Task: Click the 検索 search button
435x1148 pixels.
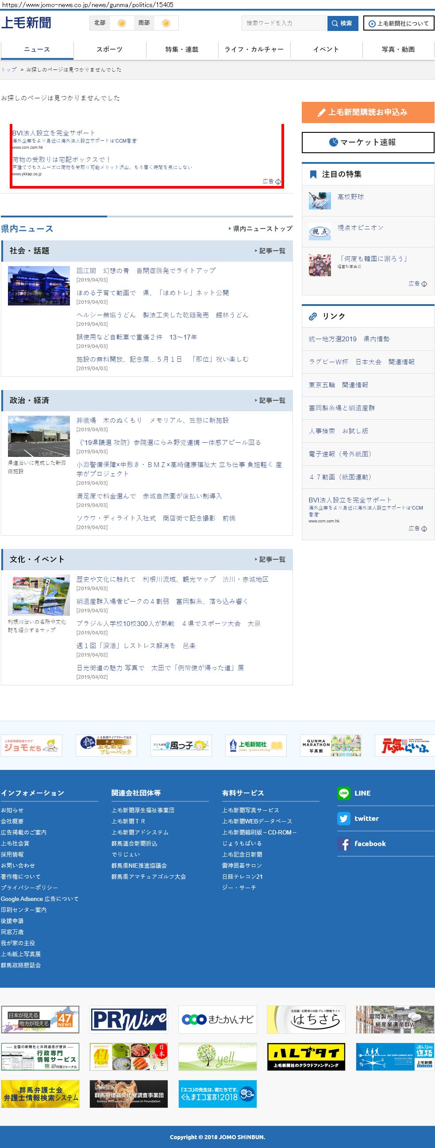Action: pyautogui.click(x=342, y=23)
